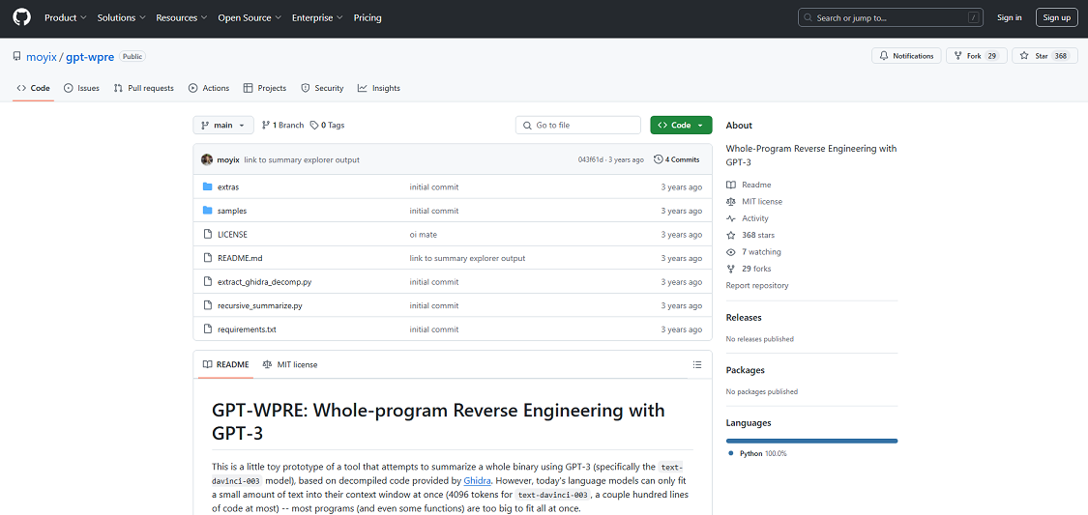Open the Insights tab
Screen dimensions: 1088x515
pos(379,88)
